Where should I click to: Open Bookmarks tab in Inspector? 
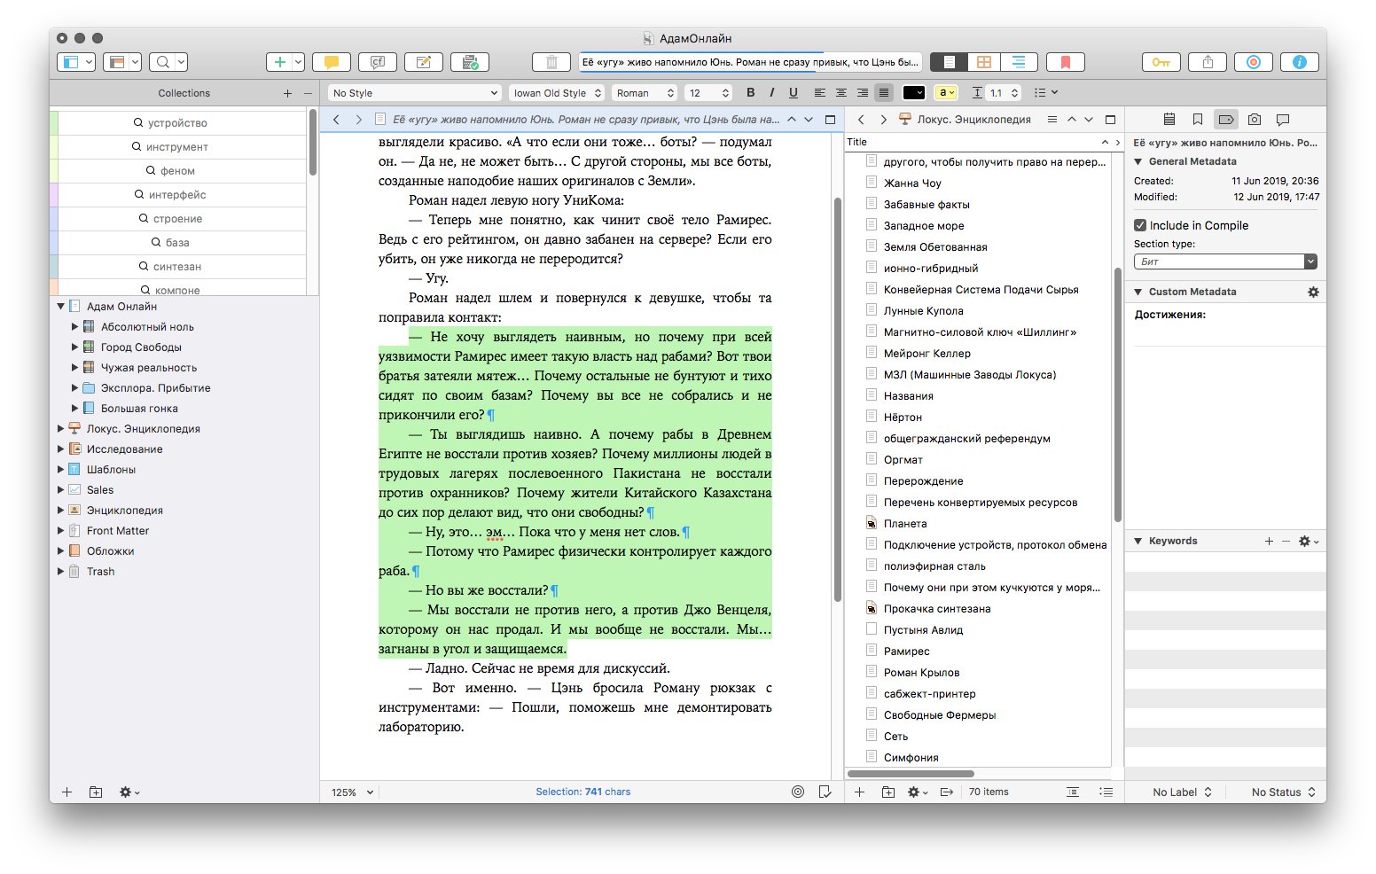coord(1197,120)
